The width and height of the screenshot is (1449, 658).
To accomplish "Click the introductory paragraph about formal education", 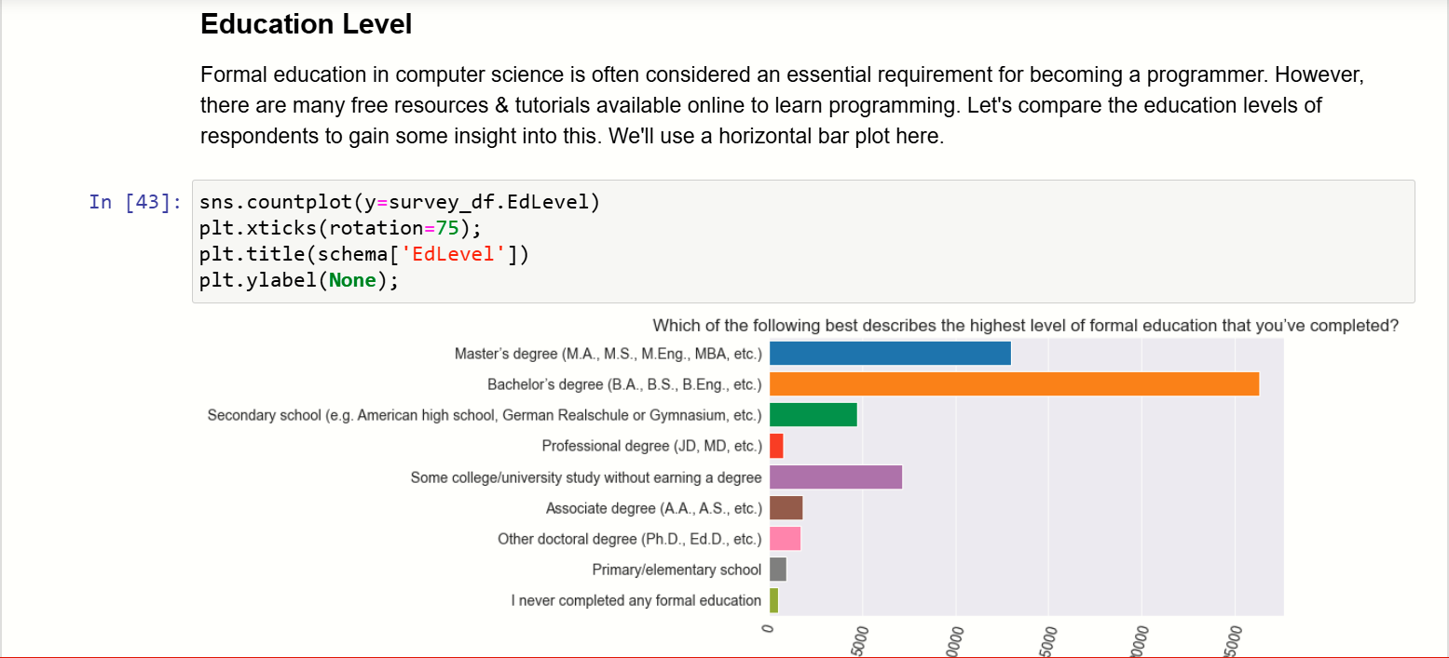I will pyautogui.click(x=783, y=105).
